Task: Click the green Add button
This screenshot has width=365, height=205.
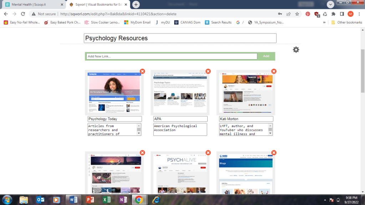Action: pyautogui.click(x=266, y=56)
